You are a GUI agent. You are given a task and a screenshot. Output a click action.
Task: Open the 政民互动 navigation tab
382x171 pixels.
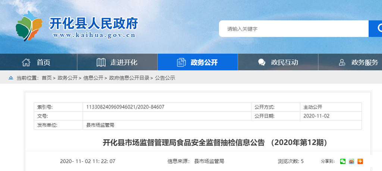pyautogui.click(x=278, y=62)
